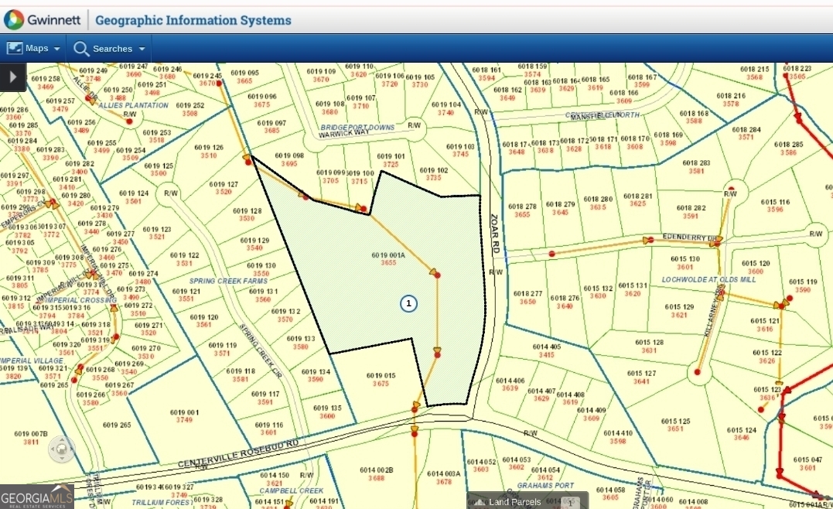Click parcel label 6019 007B
833x509 pixels.
click(31, 433)
